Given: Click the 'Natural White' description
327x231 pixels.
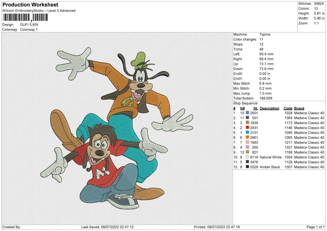Looking at the screenshot, I should pyautogui.click(x=271, y=157).
